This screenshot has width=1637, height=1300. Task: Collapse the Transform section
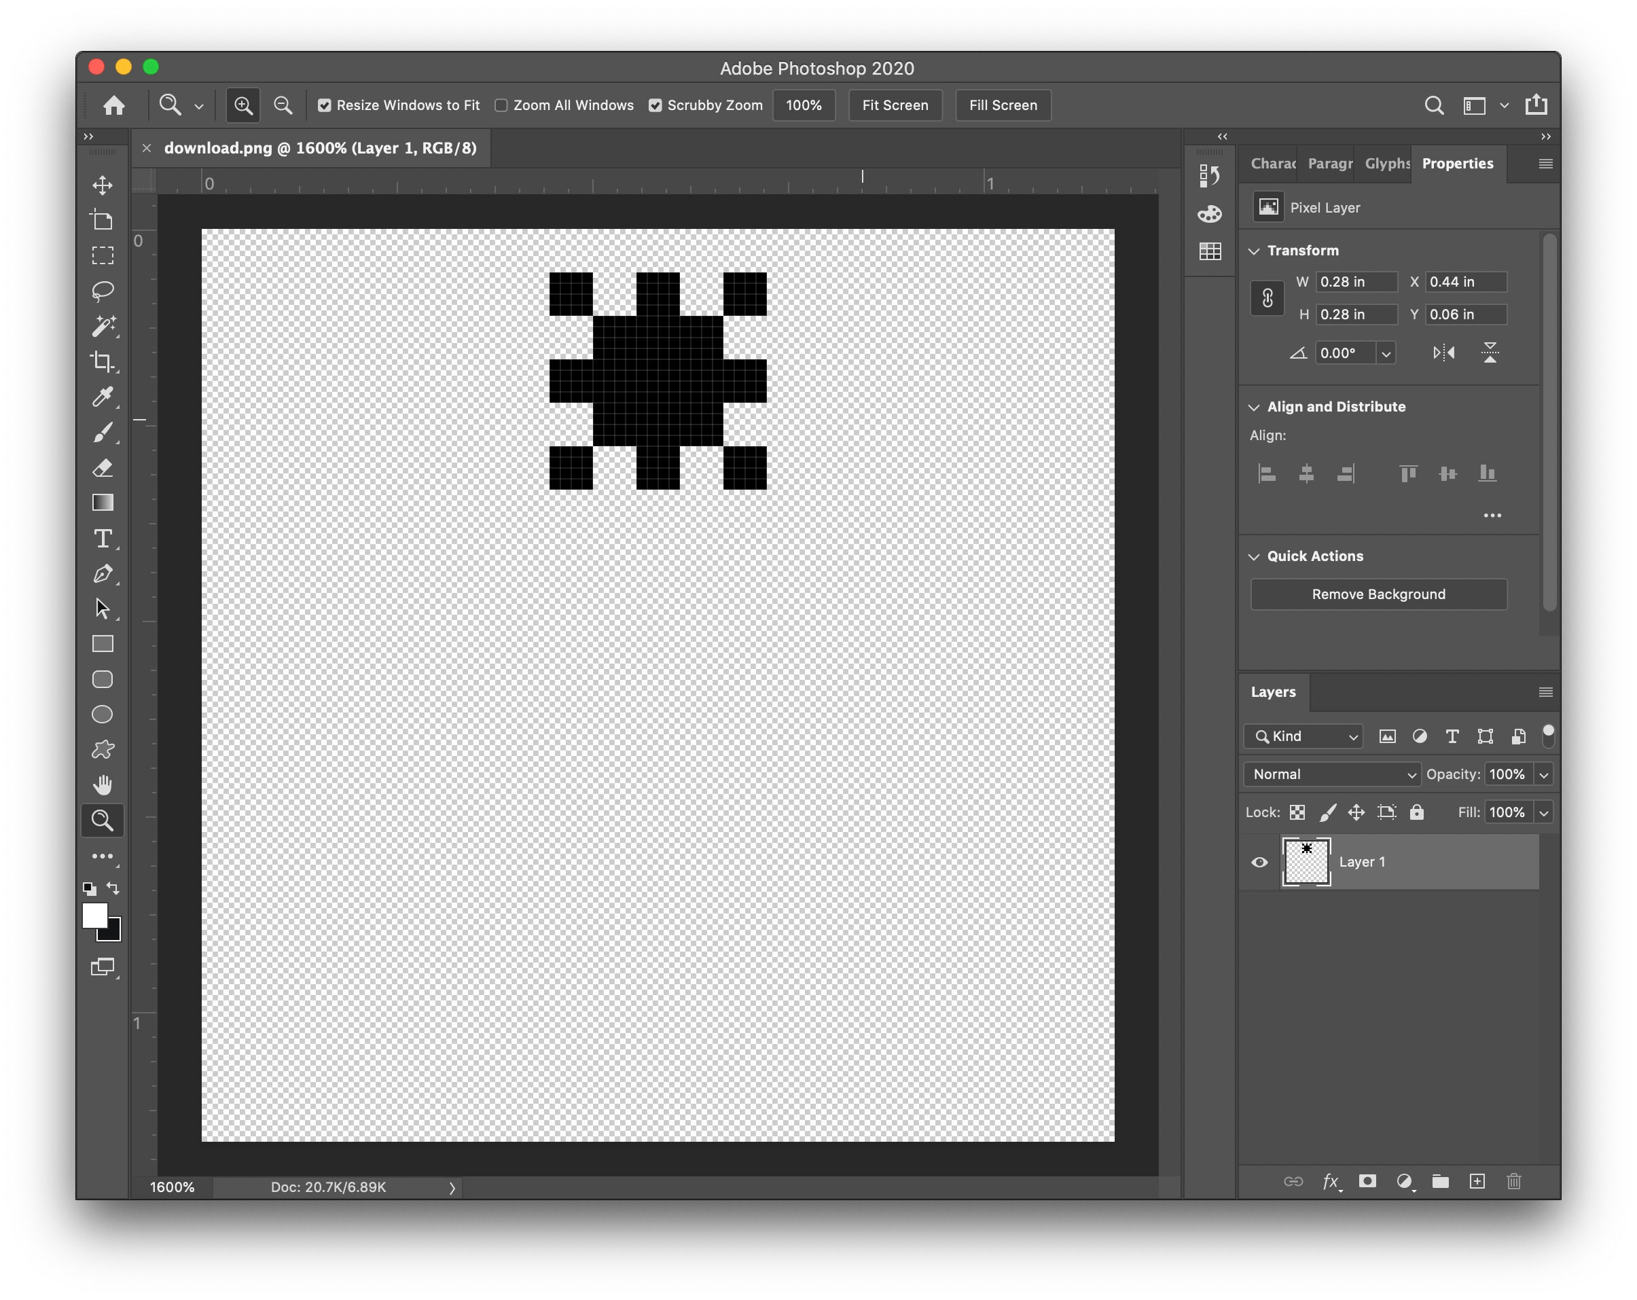click(x=1255, y=251)
